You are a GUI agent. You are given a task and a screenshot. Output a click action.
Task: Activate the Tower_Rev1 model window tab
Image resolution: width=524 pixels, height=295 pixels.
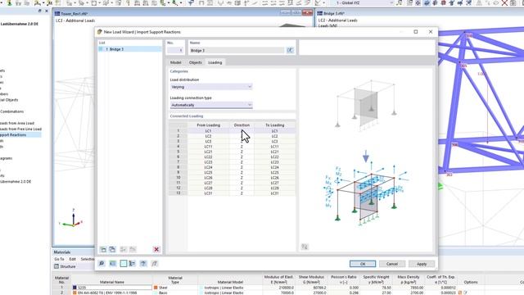74,14
